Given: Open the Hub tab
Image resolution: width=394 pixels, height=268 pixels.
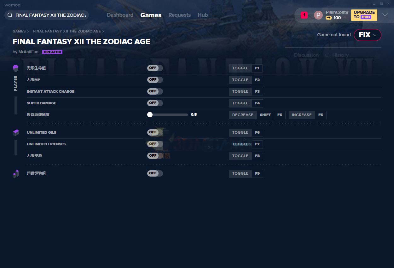Looking at the screenshot, I should click(203, 15).
